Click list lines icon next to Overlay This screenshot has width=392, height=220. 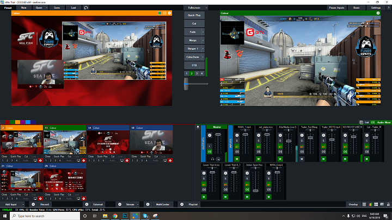pos(364,204)
